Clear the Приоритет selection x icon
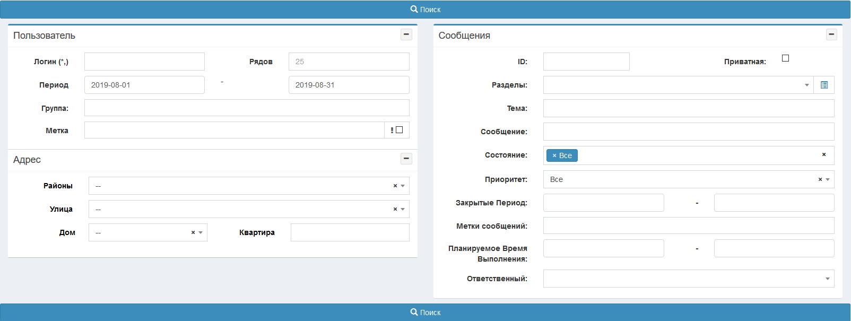Image resolution: width=851 pixels, height=321 pixels. 820,179
